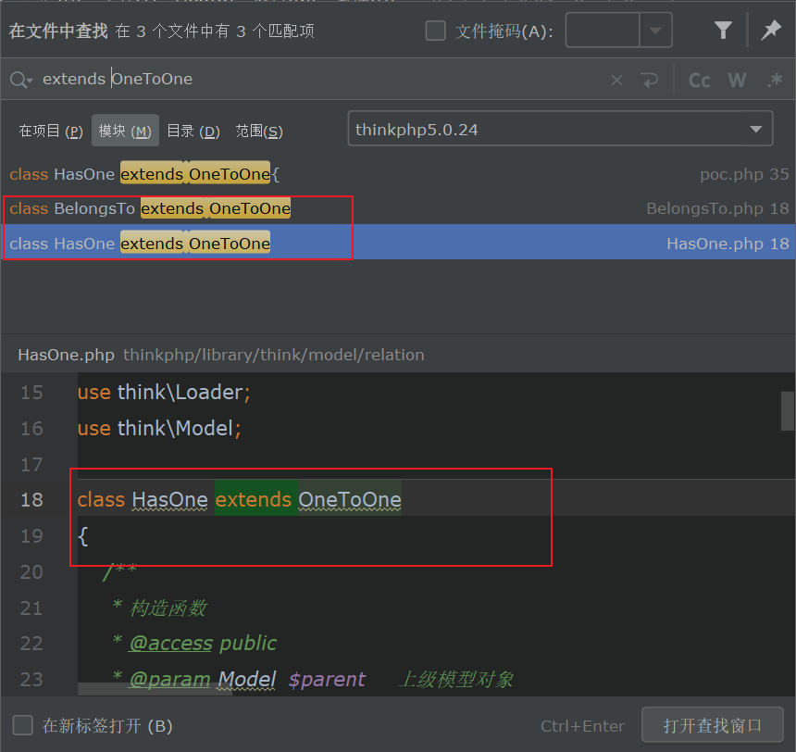Viewport: 796px width, 752px height.
Task: Clear search text with the X icon
Action: 616,81
